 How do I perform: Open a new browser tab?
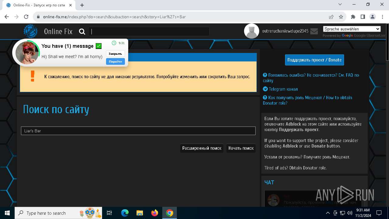click(x=82, y=5)
